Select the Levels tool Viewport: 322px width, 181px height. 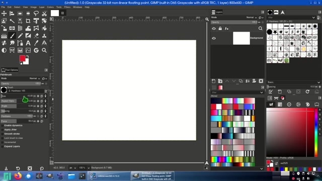tap(20, 50)
